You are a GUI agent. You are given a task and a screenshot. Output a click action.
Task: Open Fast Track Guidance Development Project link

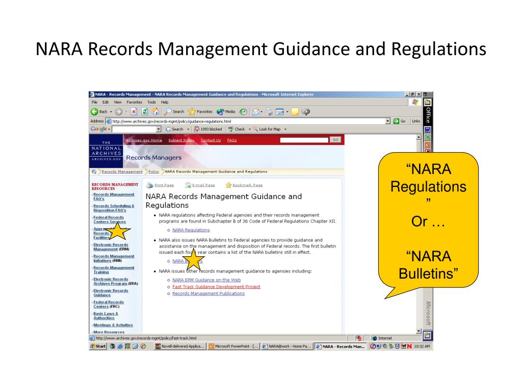point(216,287)
